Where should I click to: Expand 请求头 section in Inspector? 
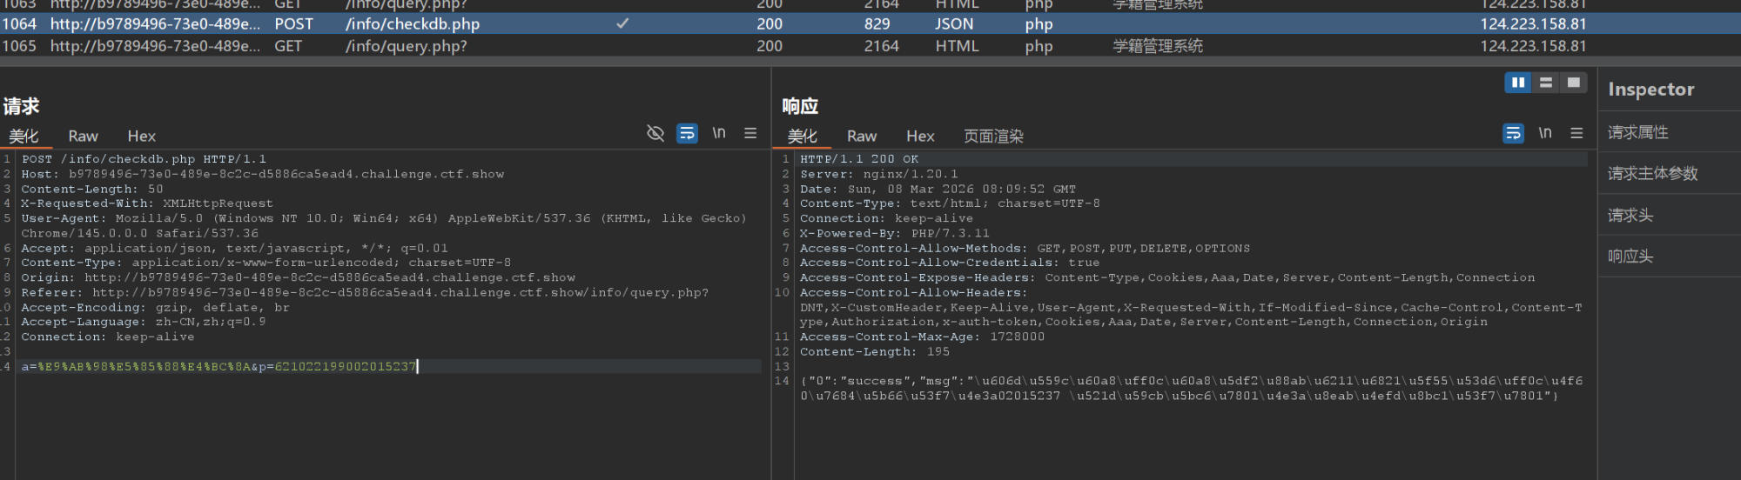[1630, 215]
